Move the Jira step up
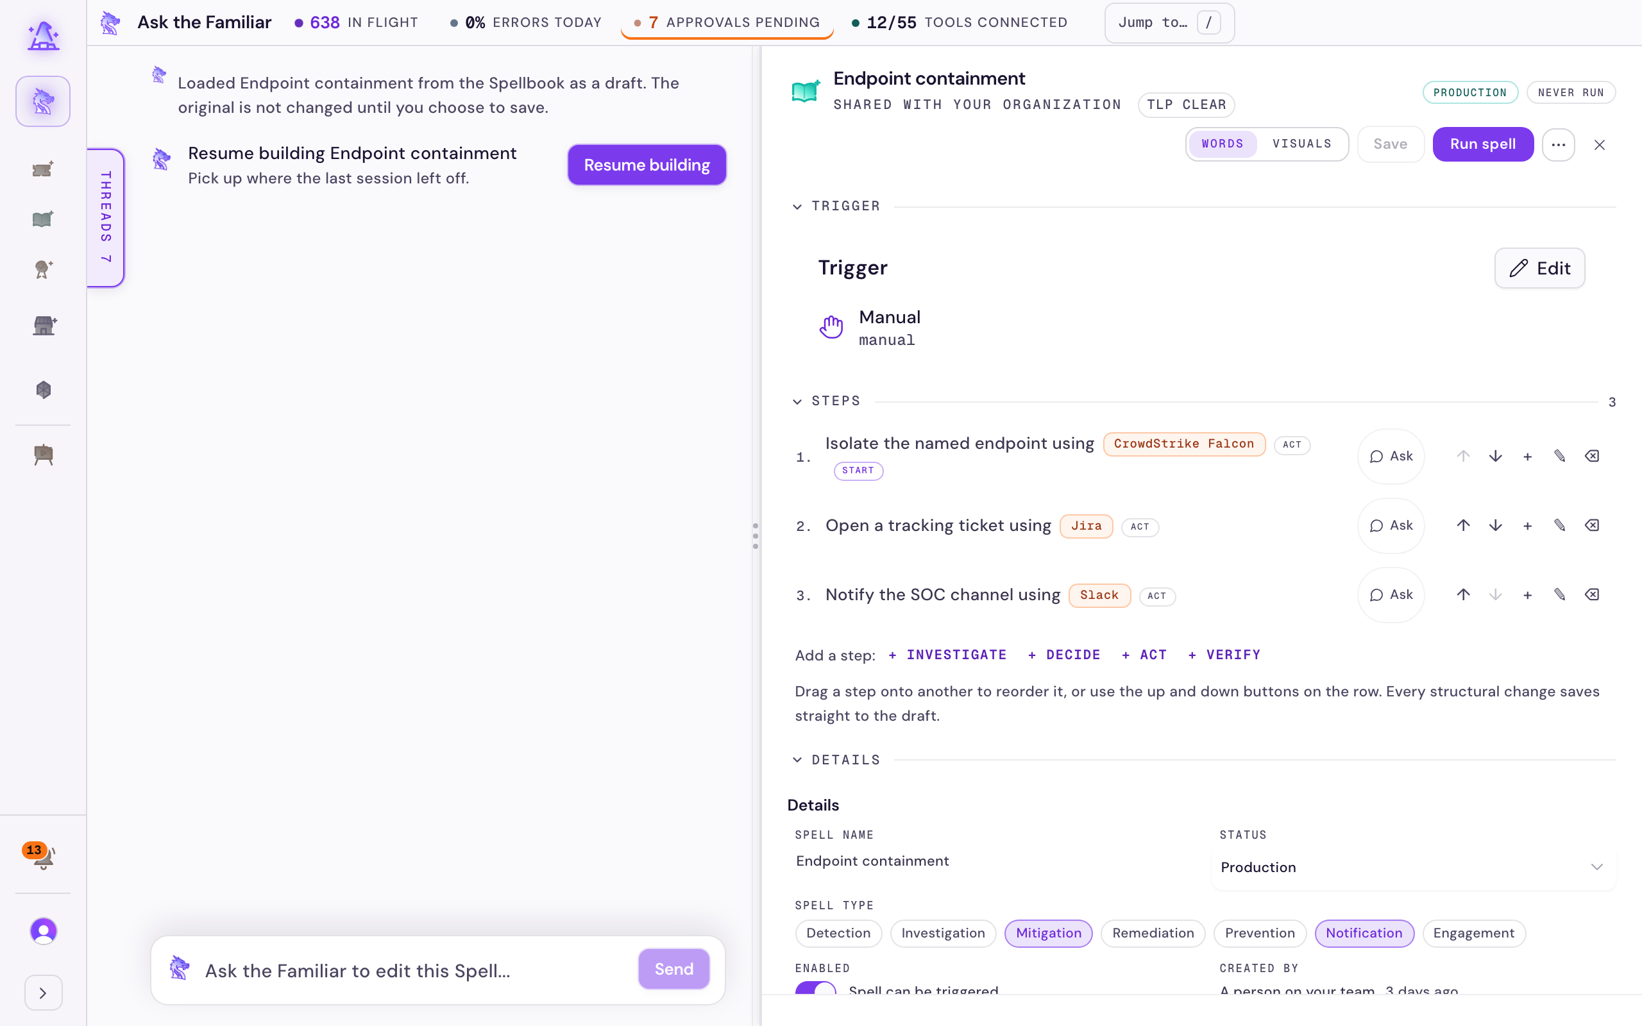 coord(1464,526)
